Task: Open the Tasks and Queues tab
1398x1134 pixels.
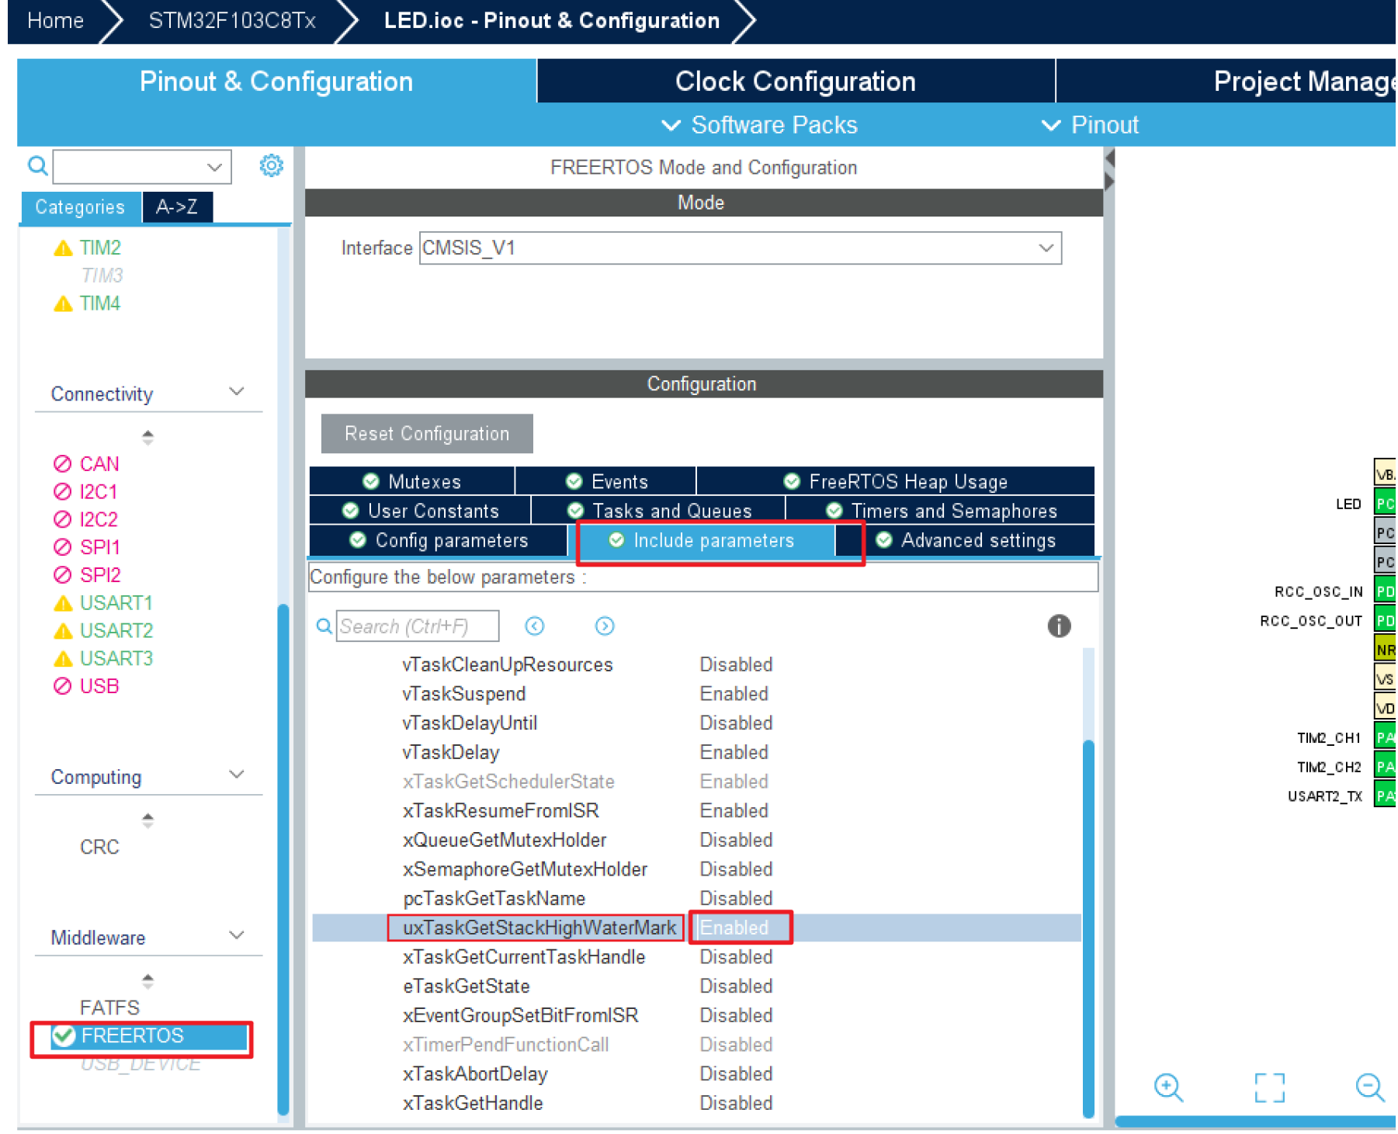Action: pyautogui.click(x=658, y=511)
